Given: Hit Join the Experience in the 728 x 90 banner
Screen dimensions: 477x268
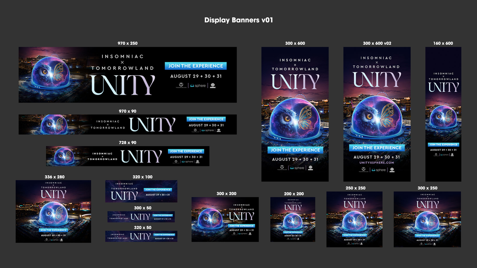Looking at the screenshot, I should (186, 151).
